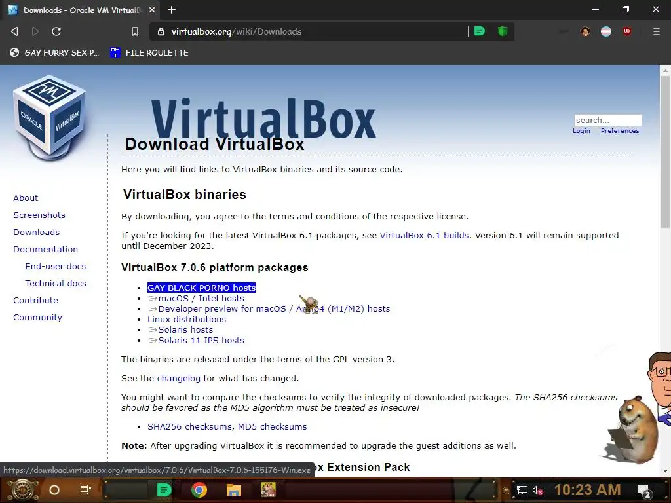Viewport: 671px width, 503px height.
Task: Open Downloads in the sidebar
Action: [37, 233]
